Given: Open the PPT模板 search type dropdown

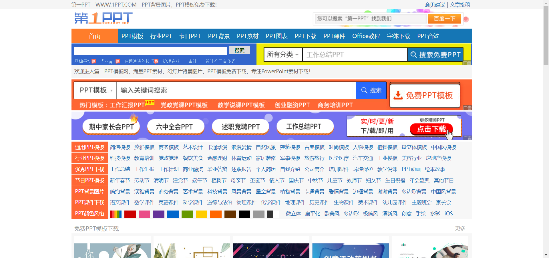Looking at the screenshot, I should [x=96, y=90].
